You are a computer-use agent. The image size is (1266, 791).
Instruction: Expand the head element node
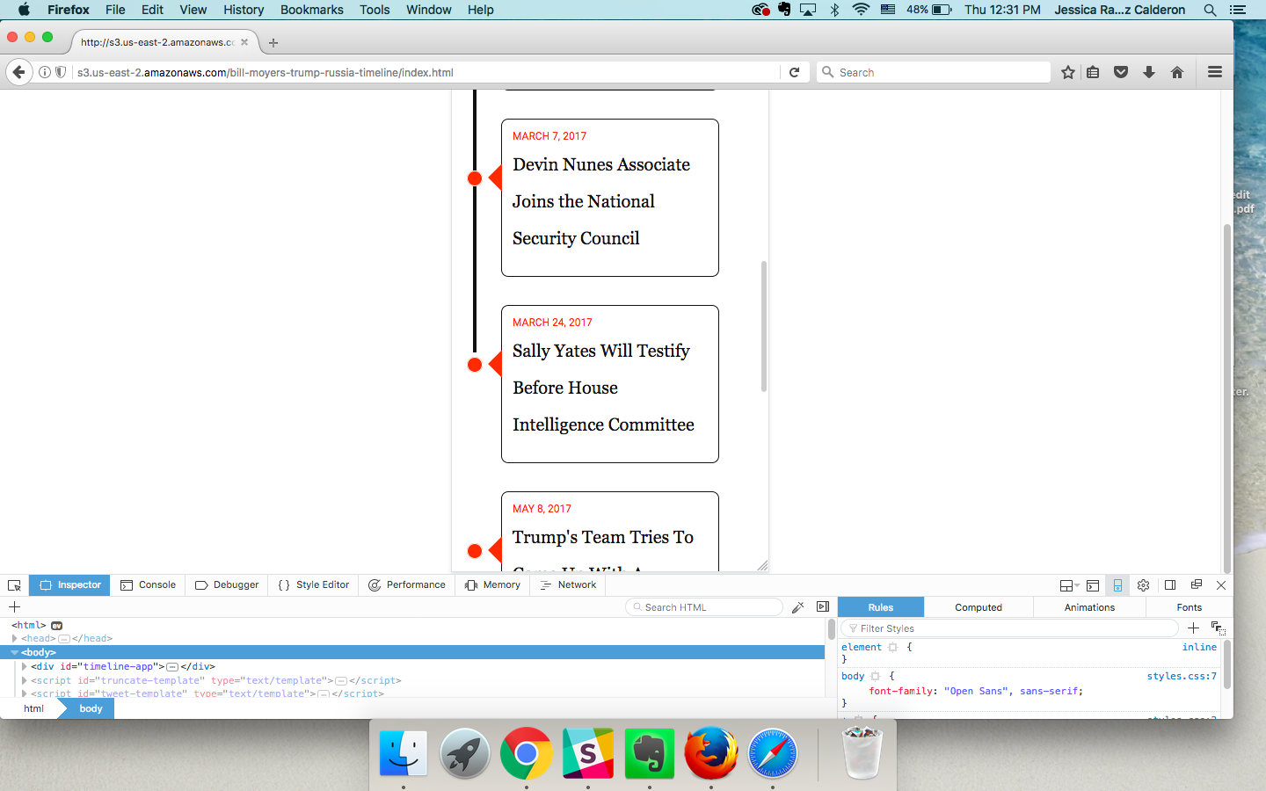(x=14, y=639)
